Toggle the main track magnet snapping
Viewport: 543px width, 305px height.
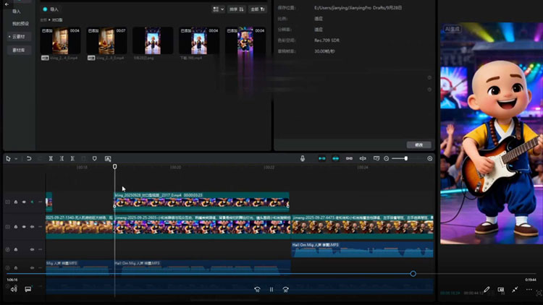click(x=322, y=158)
